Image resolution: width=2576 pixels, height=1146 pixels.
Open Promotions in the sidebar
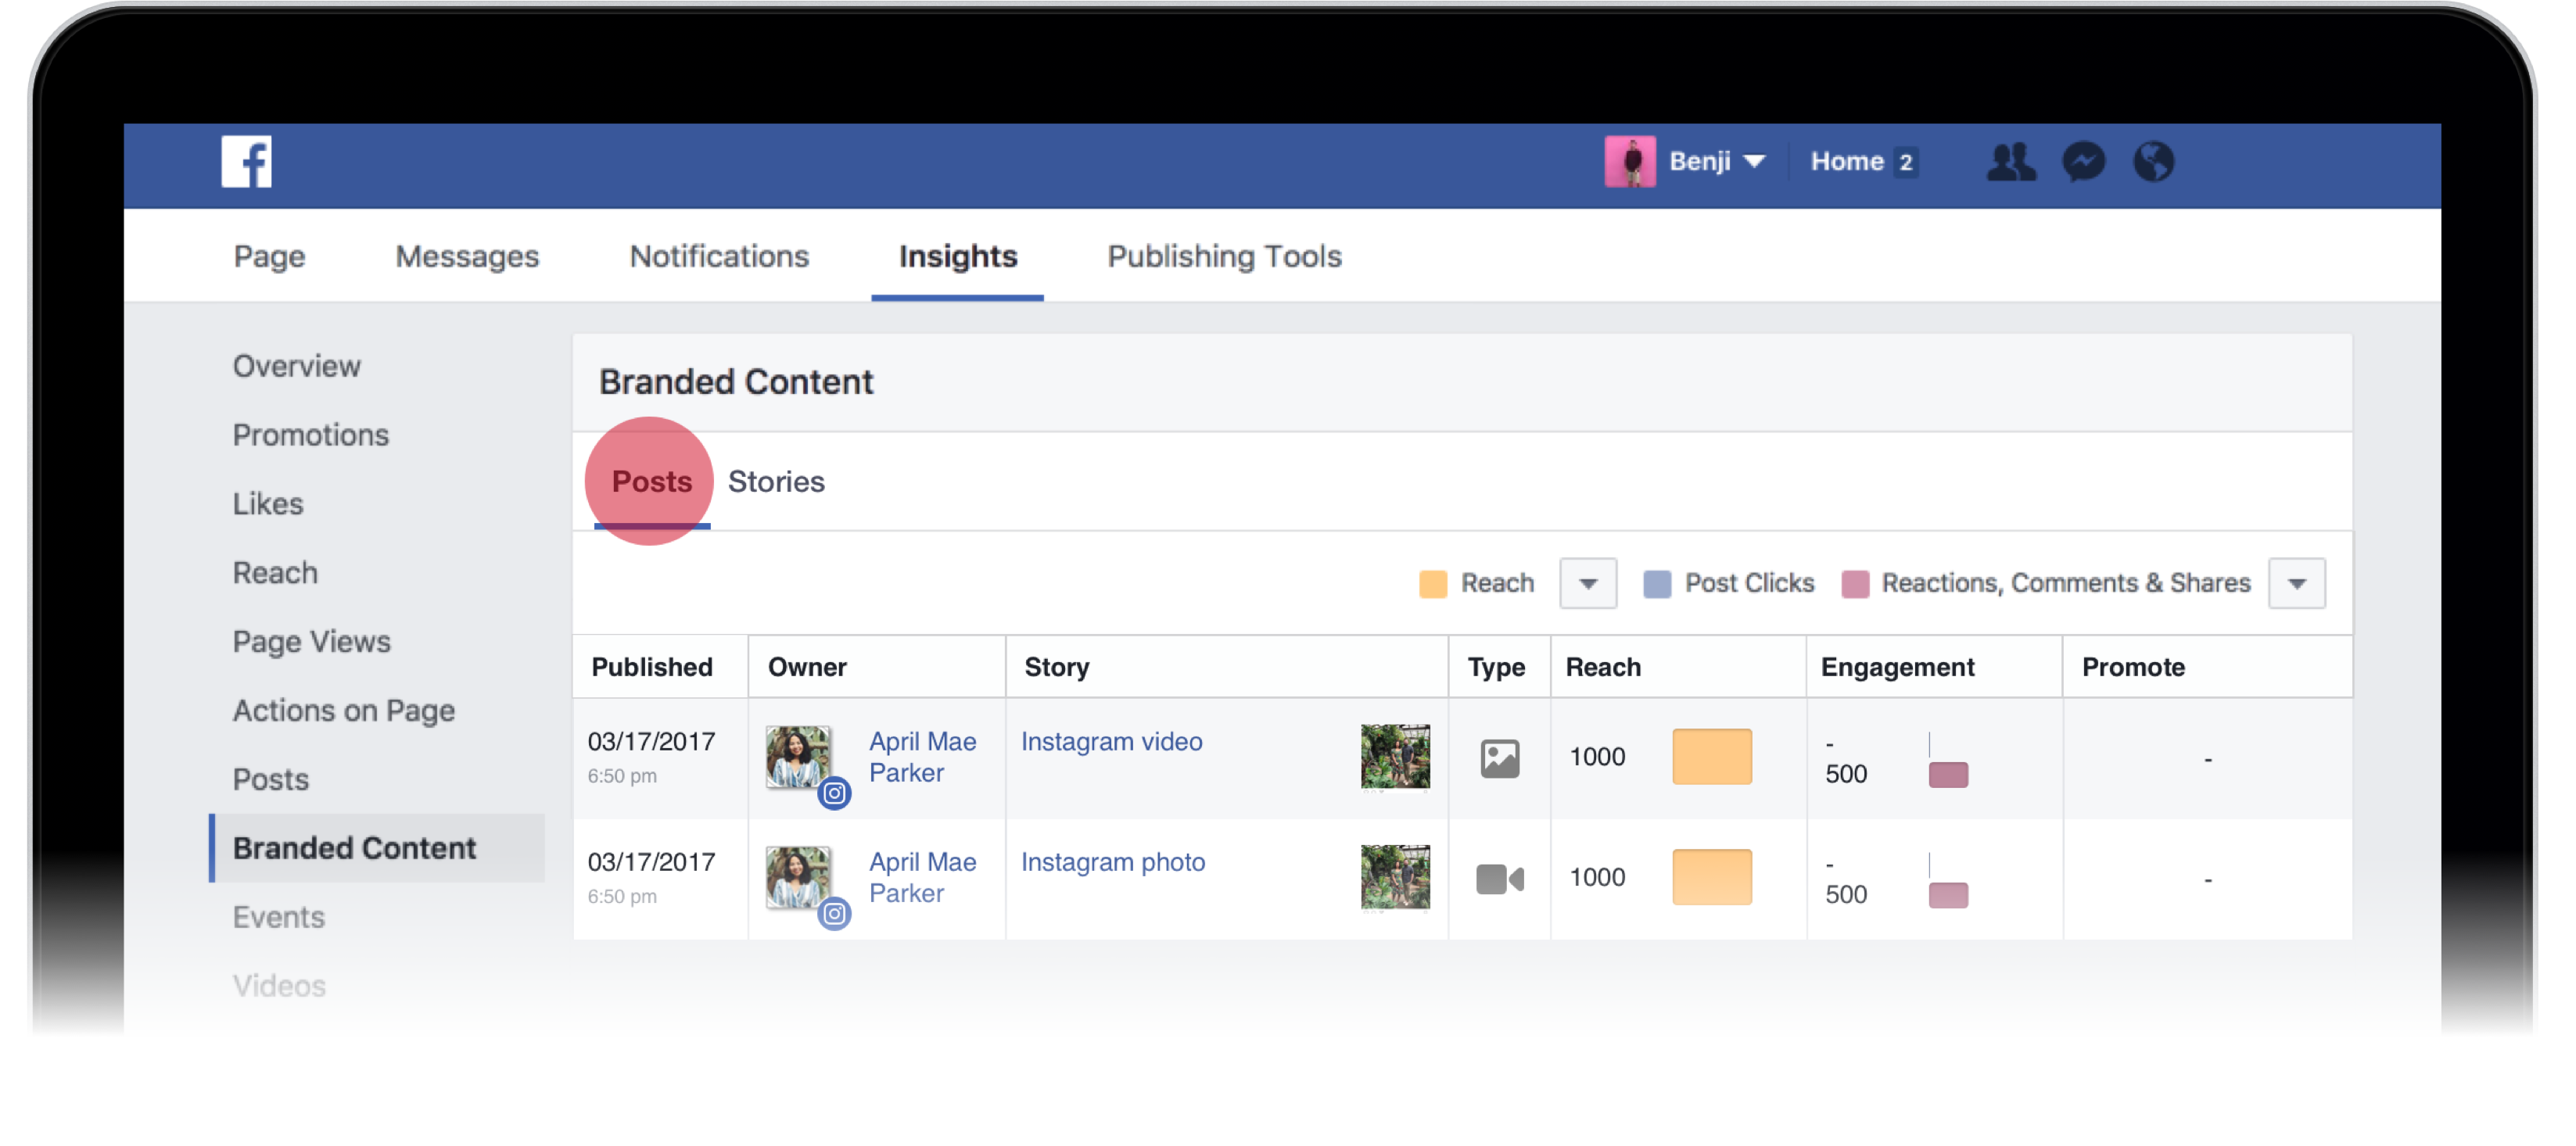(310, 435)
